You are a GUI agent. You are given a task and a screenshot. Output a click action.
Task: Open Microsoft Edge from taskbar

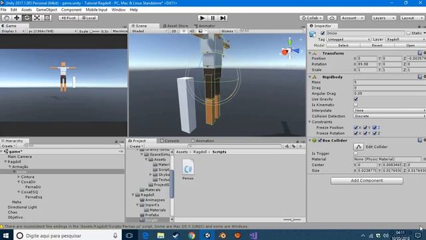(x=145, y=235)
